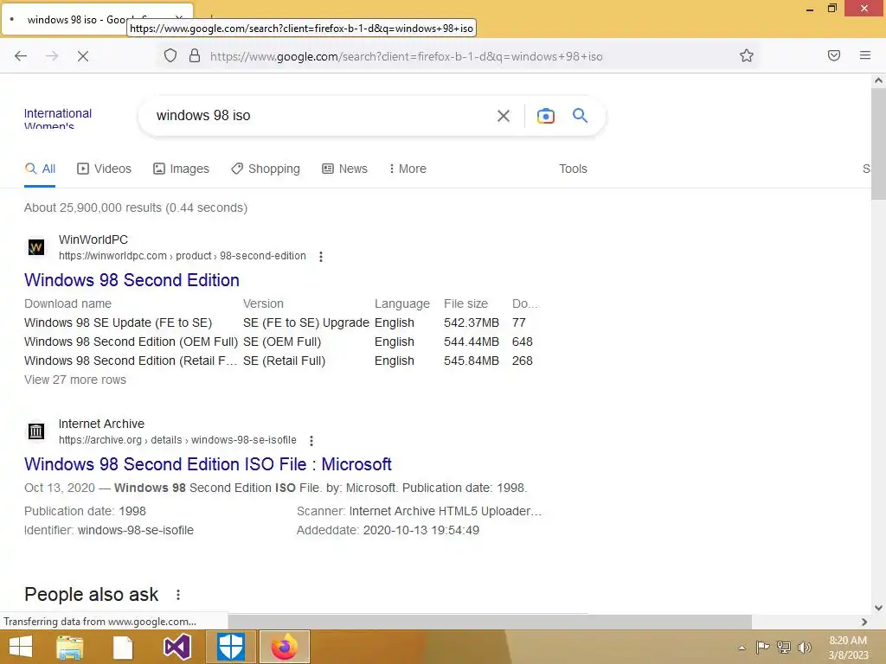Open WinWorldPC result options menu
This screenshot has height=664, width=886.
click(321, 257)
